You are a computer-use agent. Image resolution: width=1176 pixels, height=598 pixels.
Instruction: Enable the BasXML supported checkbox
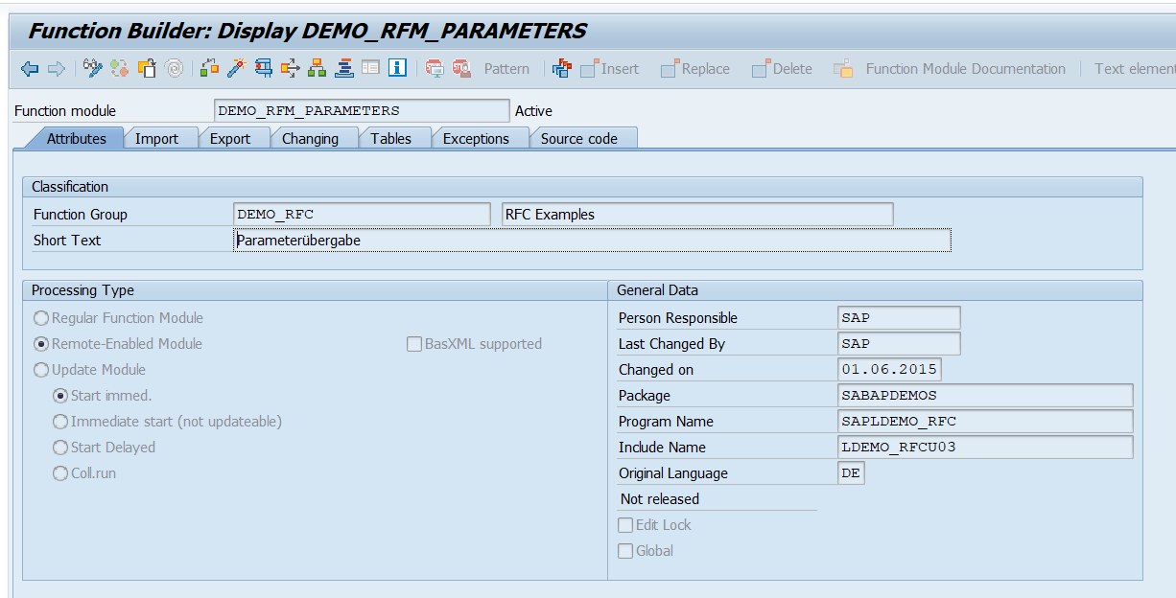tap(414, 344)
